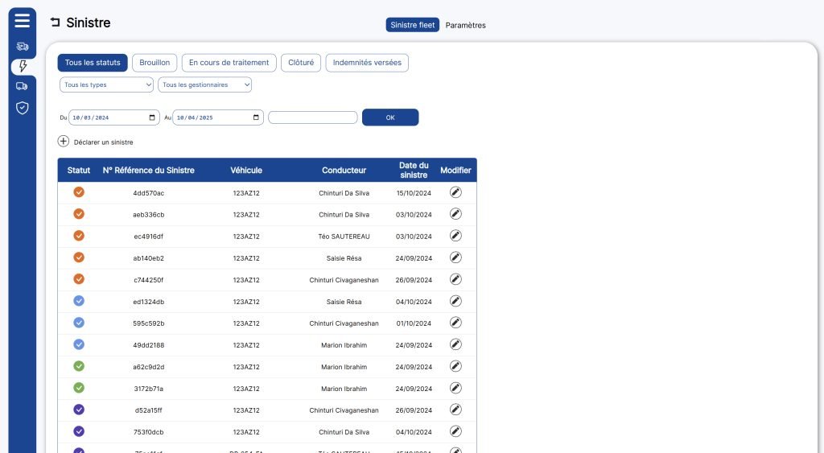Select date 15/10/2024 cell
This screenshot has height=453, width=824.
click(x=414, y=193)
